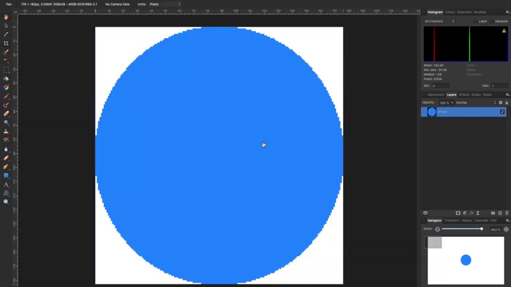Tick the Layer checkbox in Histogram

click(x=475, y=21)
